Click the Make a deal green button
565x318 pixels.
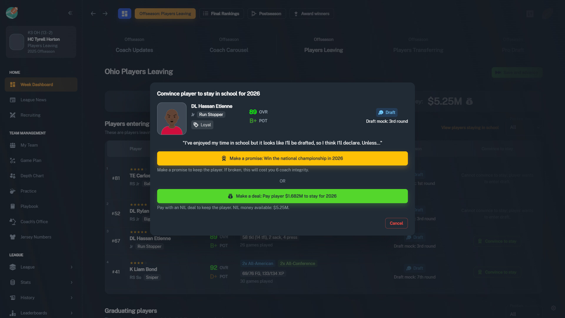point(282,196)
